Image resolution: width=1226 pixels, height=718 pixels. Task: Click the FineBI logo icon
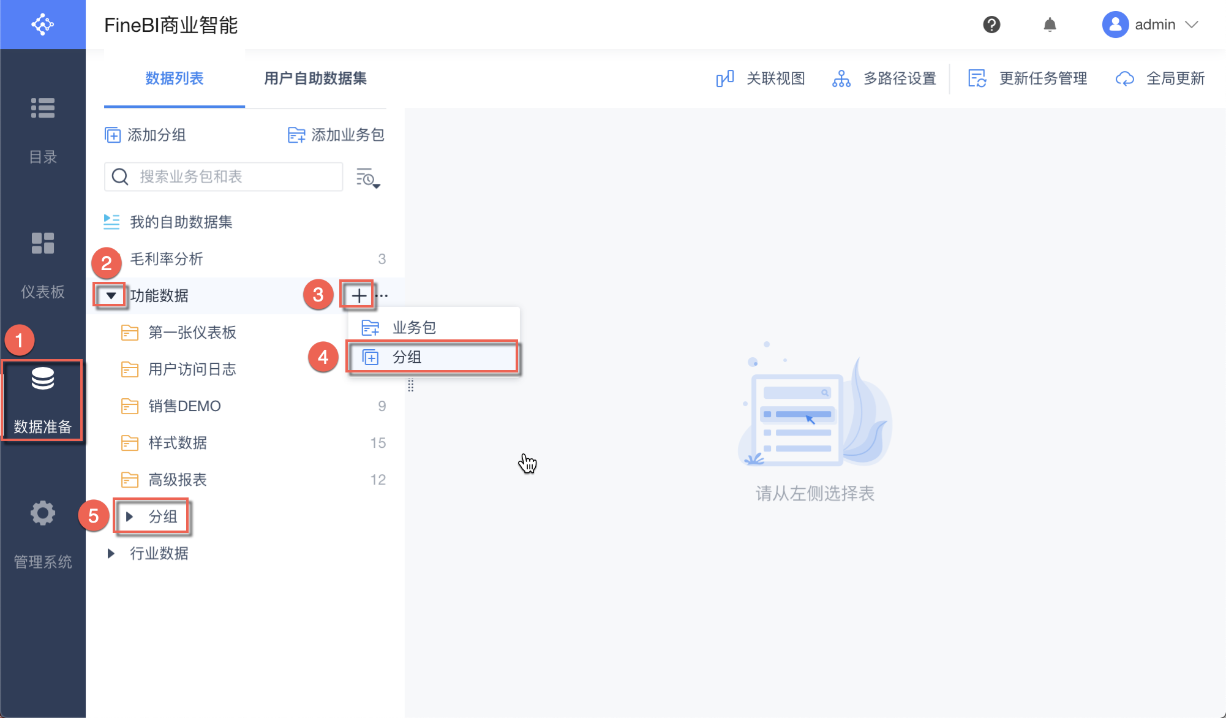43,25
